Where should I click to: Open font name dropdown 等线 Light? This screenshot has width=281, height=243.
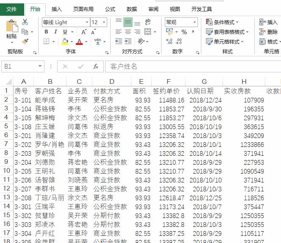point(87,22)
